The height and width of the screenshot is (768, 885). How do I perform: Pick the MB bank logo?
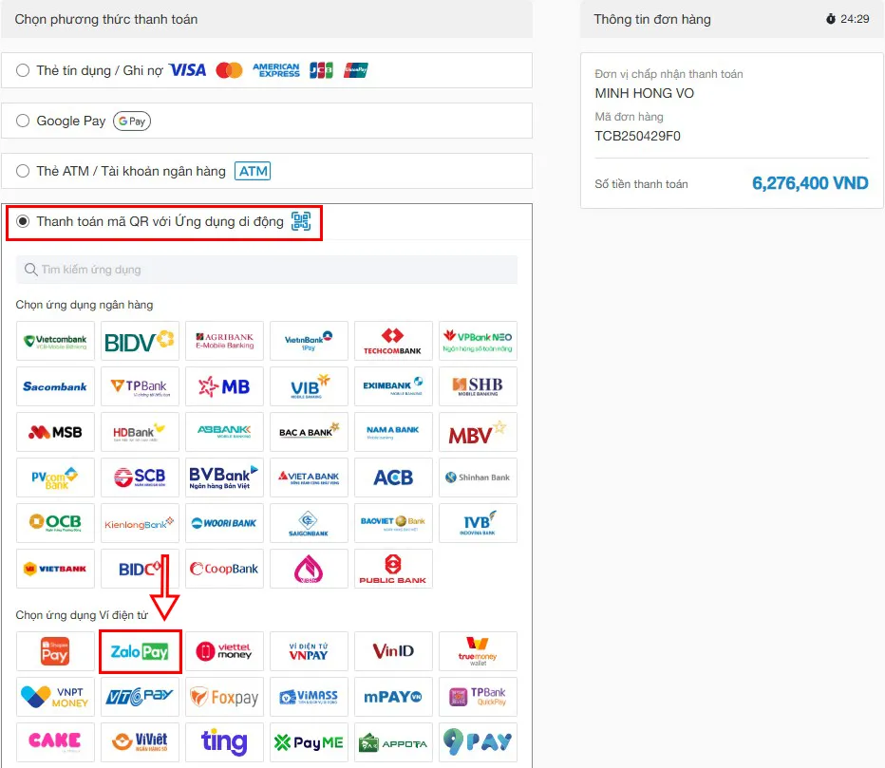pos(225,386)
